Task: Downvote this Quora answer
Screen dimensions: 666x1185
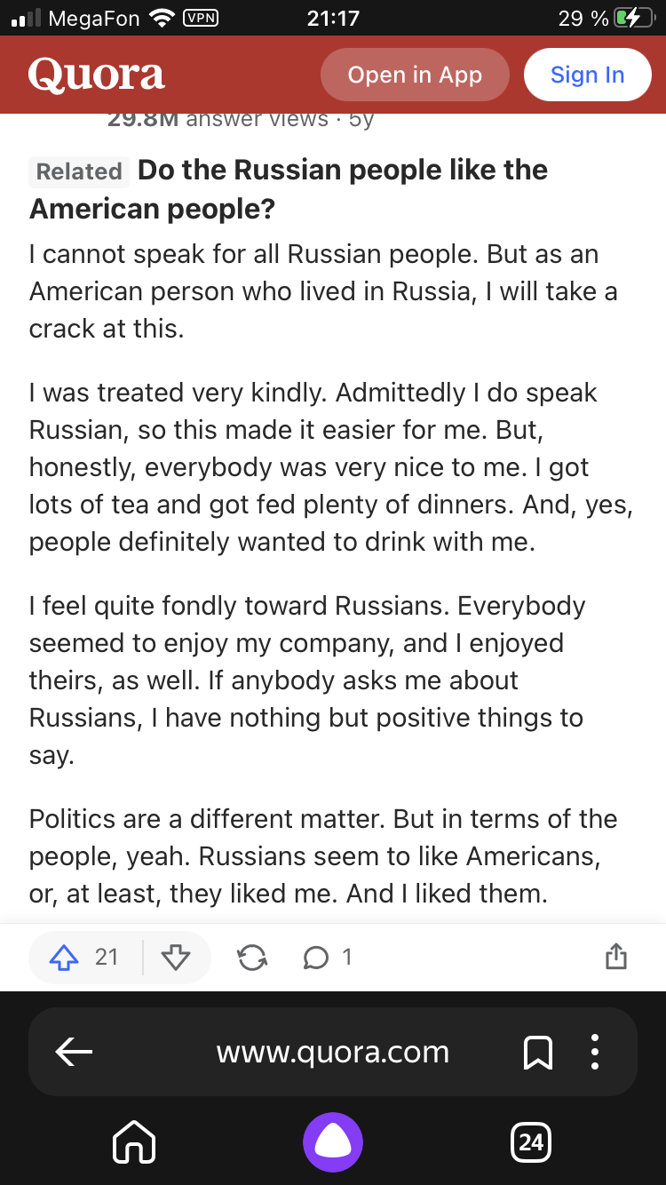Action: pyautogui.click(x=176, y=957)
